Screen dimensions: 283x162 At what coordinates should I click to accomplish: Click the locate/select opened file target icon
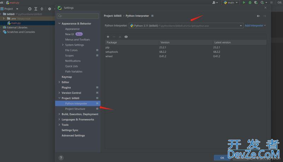click(x=30, y=9)
